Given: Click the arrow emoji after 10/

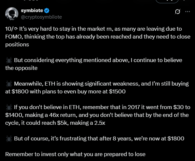Looking at the screenshot, I should click(x=16, y=29).
